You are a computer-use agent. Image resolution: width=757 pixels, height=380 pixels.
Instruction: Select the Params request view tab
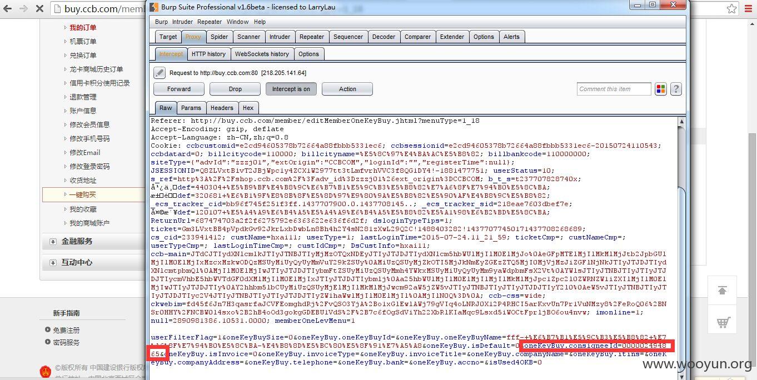(191, 108)
